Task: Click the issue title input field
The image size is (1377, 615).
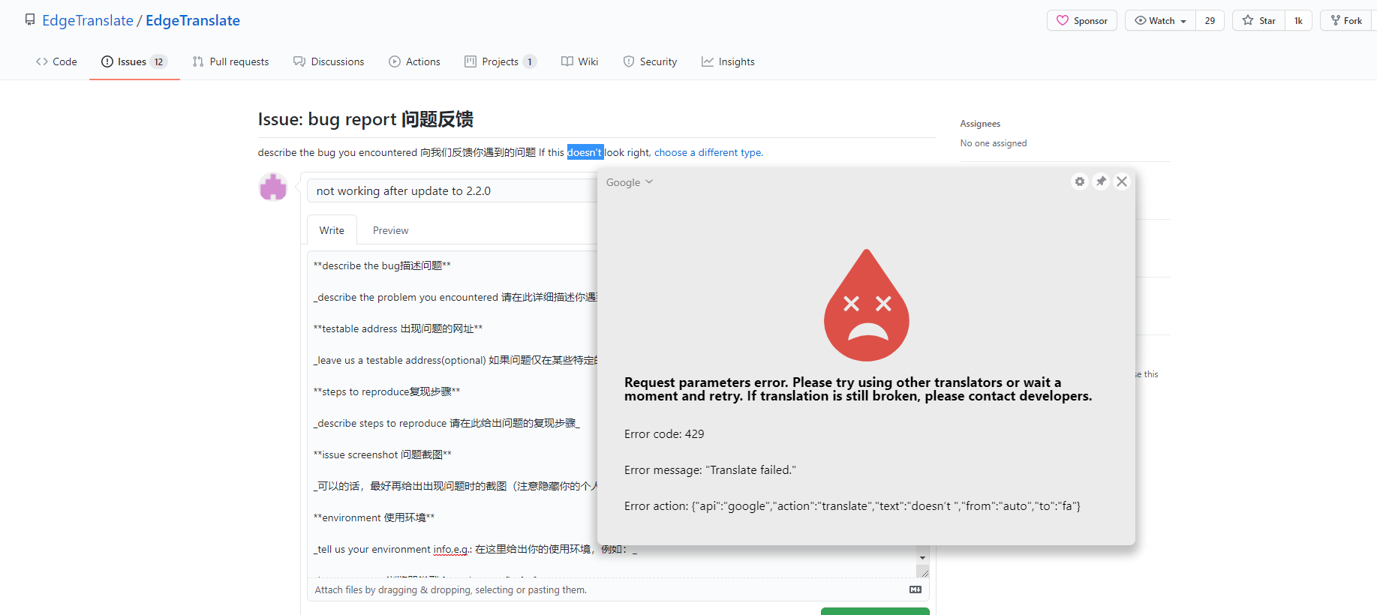Action: click(x=452, y=190)
